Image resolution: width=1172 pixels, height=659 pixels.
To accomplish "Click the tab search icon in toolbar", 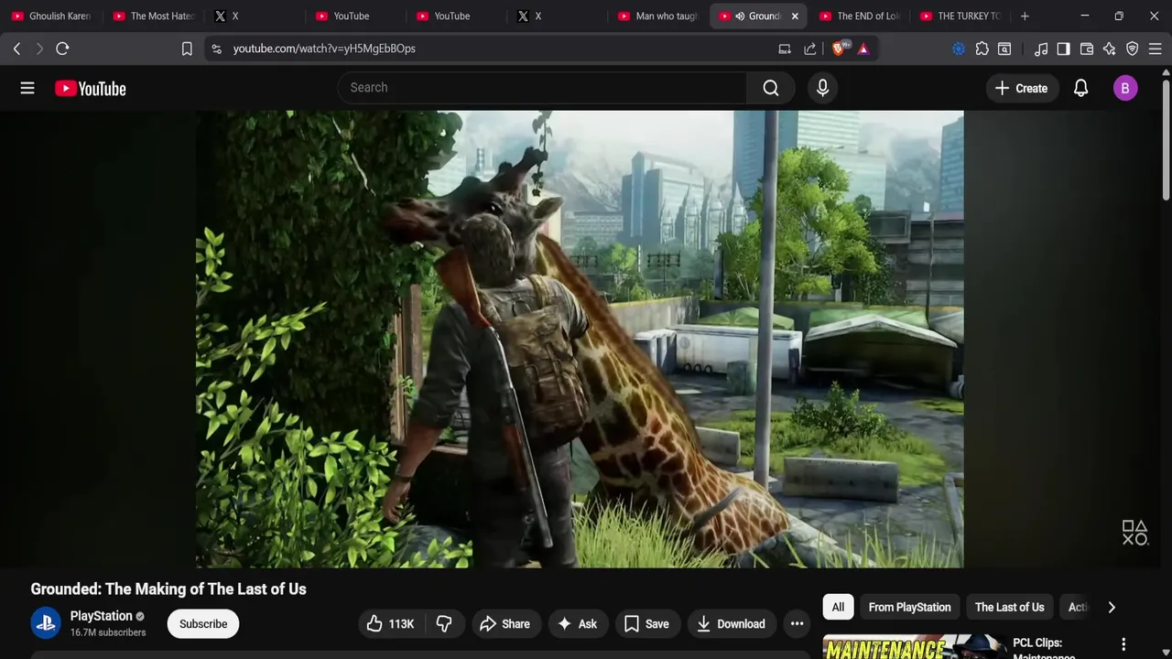I will [x=1004, y=49].
